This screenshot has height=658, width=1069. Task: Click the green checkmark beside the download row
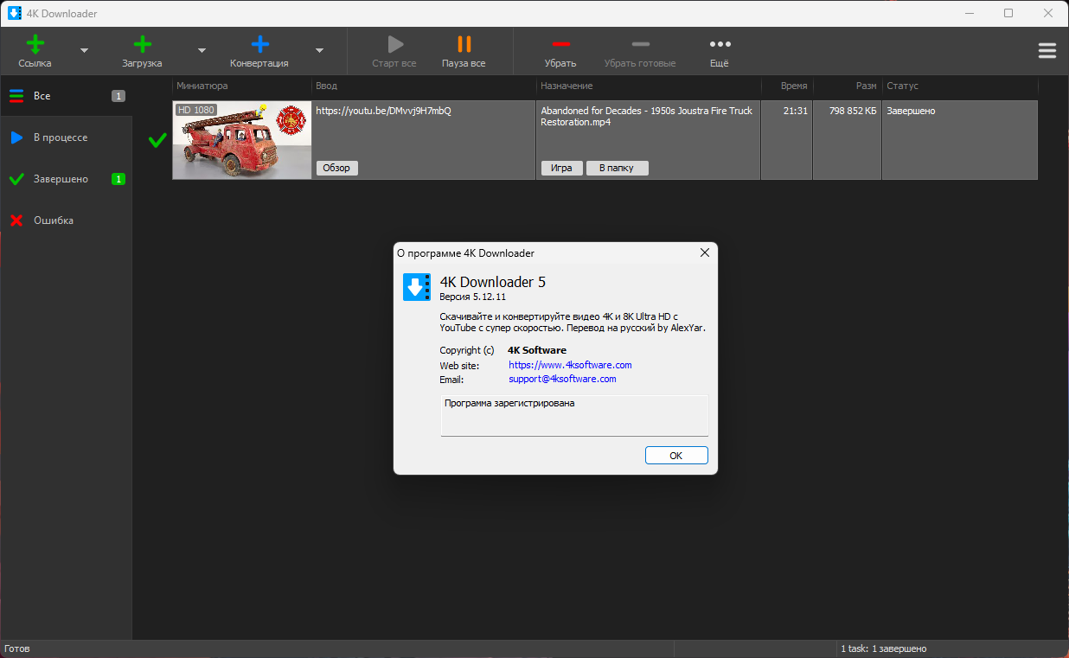(x=157, y=140)
